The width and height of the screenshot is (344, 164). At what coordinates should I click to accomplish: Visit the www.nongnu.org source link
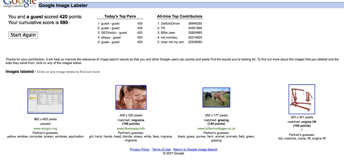pos(45,129)
